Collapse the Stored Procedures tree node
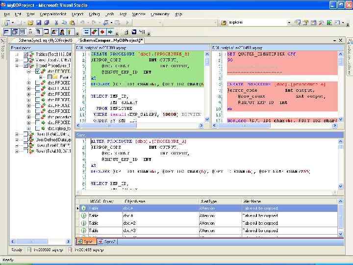Image resolution: width=353 pixels, height=265 pixels. pos(17,66)
